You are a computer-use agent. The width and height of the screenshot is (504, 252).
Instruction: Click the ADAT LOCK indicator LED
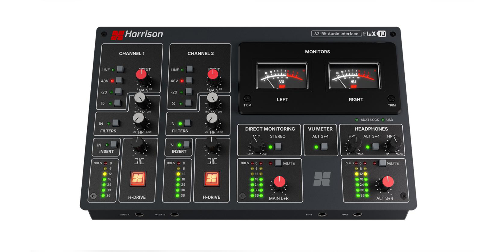(357, 120)
